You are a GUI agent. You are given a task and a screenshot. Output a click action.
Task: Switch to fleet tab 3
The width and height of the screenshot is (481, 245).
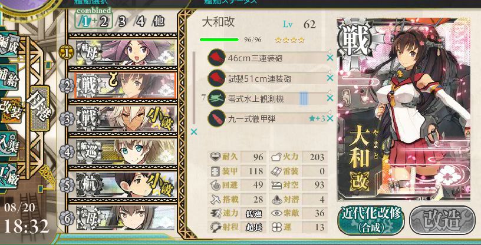123,22
